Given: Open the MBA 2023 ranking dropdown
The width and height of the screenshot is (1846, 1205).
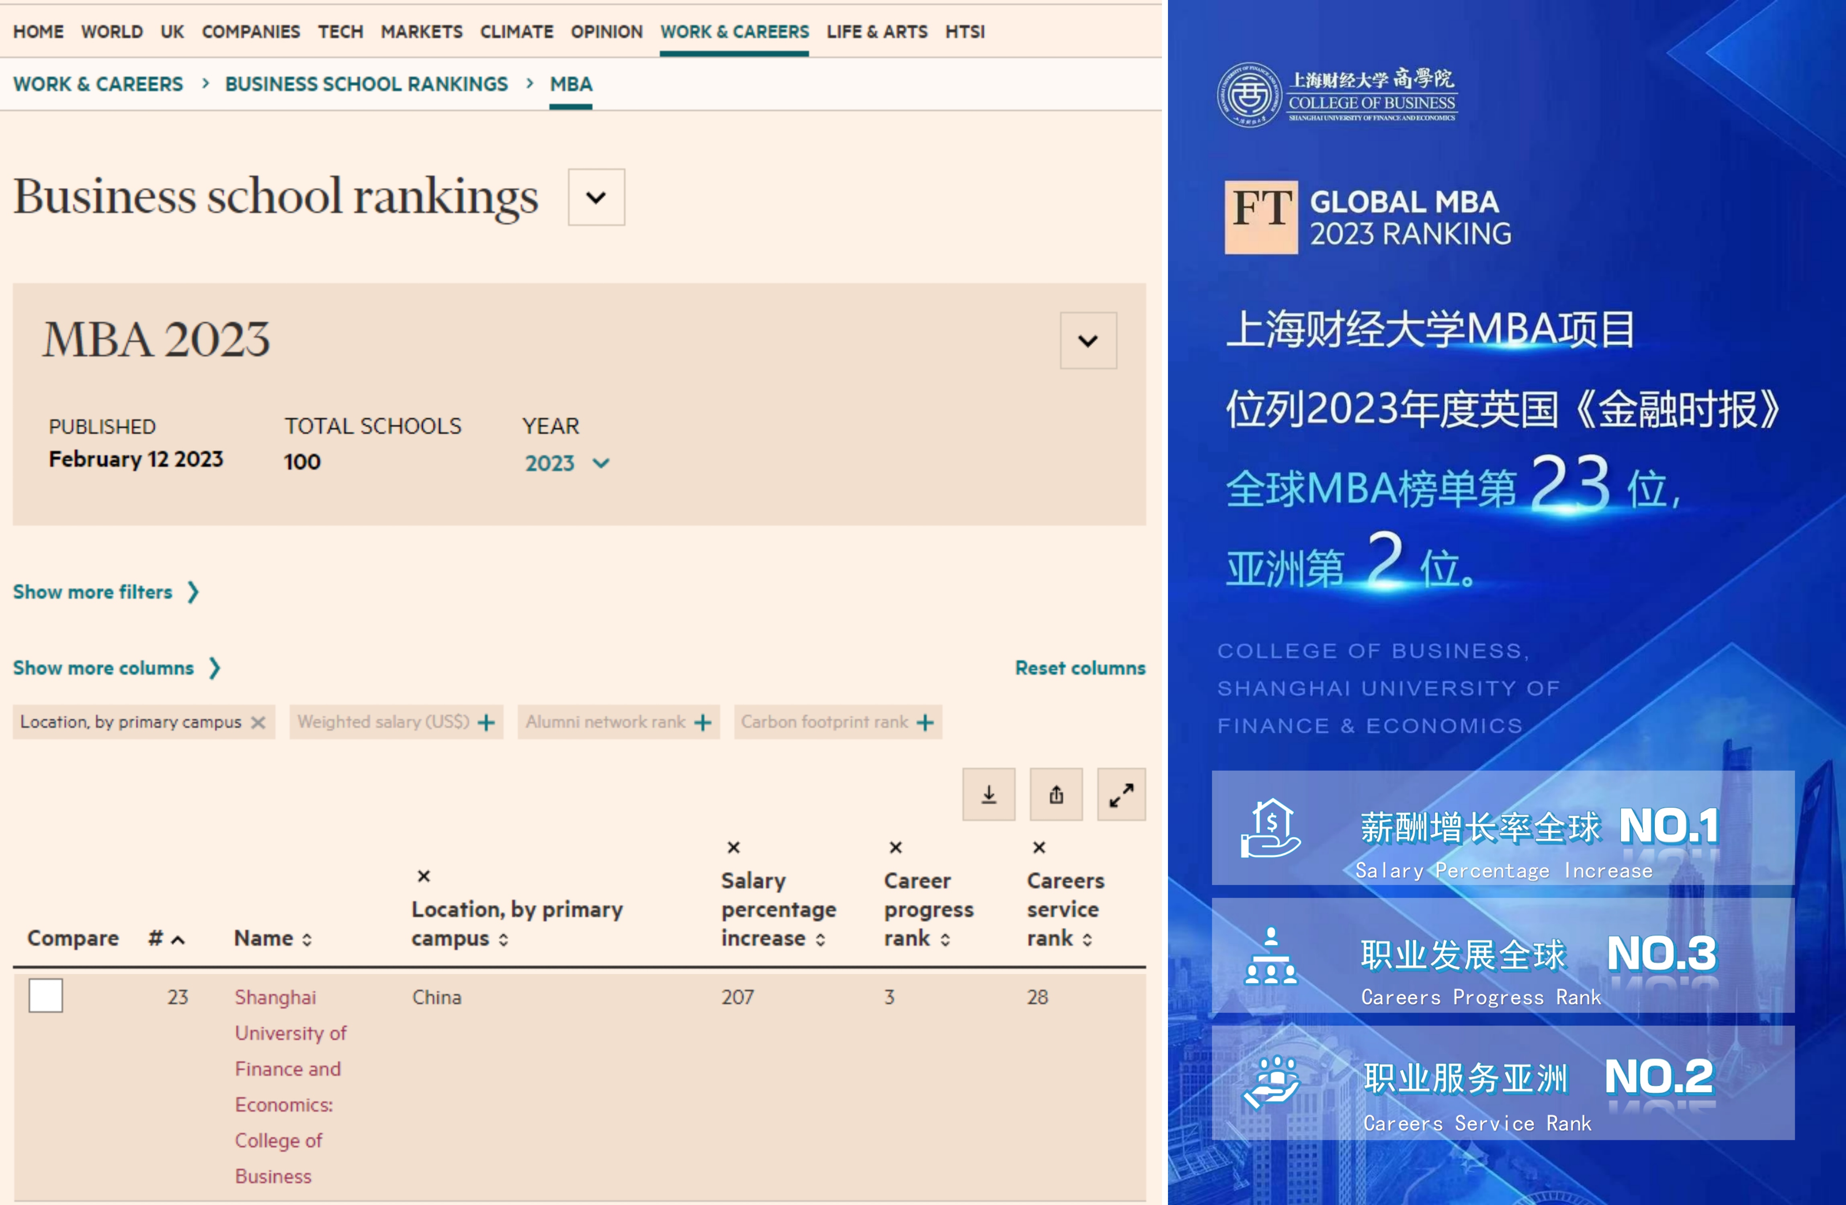Looking at the screenshot, I should (x=1088, y=341).
